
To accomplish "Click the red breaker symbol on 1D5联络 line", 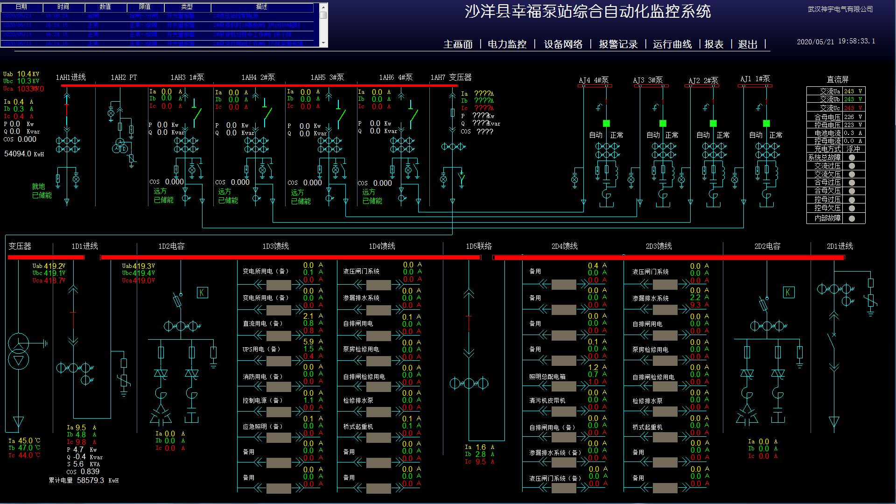I will [469, 323].
